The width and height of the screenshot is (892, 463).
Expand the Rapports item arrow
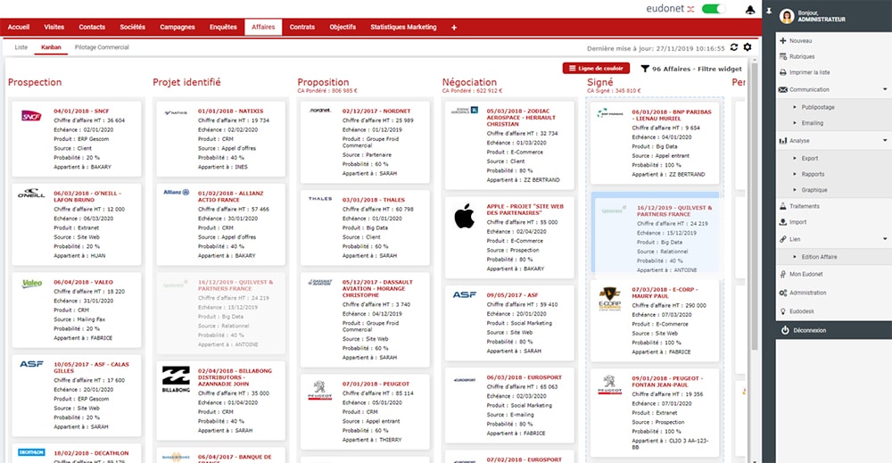pos(795,174)
